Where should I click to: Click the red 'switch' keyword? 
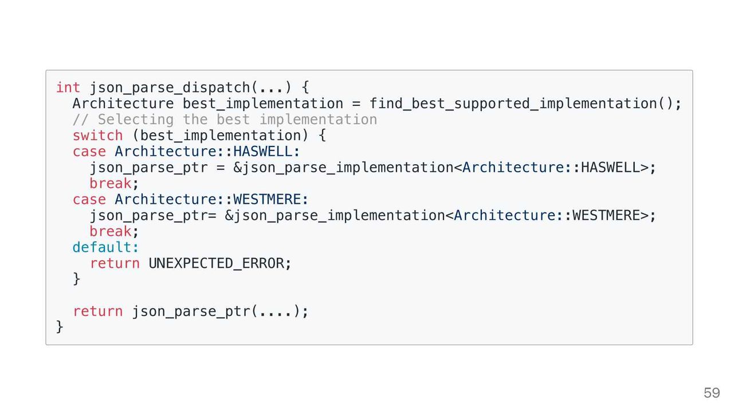[97, 136]
